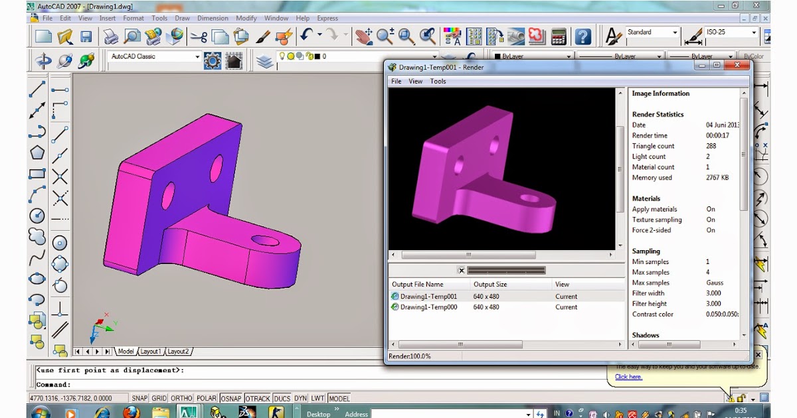
Task: Click the render progress bar
Action: click(506, 270)
